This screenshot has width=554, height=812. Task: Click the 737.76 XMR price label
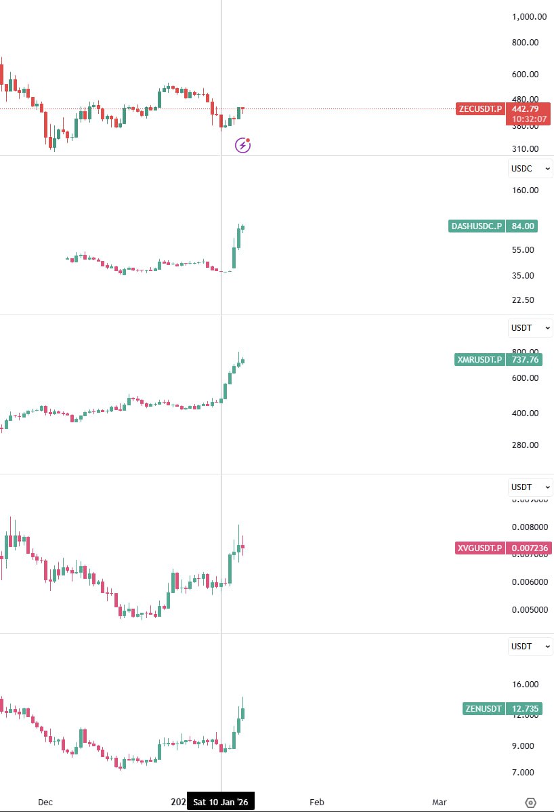pos(525,360)
